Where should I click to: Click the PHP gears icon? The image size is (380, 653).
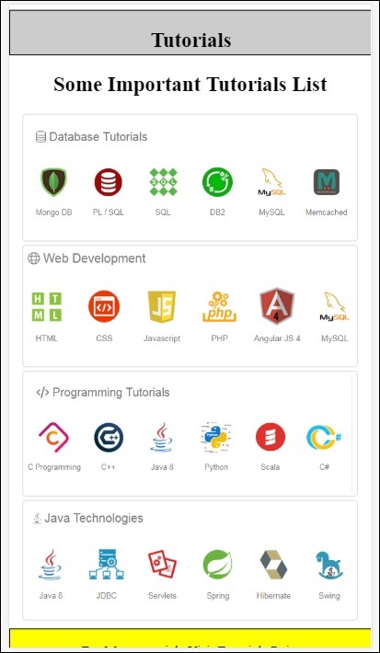[220, 307]
